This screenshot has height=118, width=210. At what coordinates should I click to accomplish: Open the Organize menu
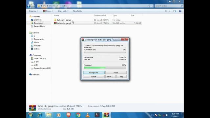[x=33, y=11]
